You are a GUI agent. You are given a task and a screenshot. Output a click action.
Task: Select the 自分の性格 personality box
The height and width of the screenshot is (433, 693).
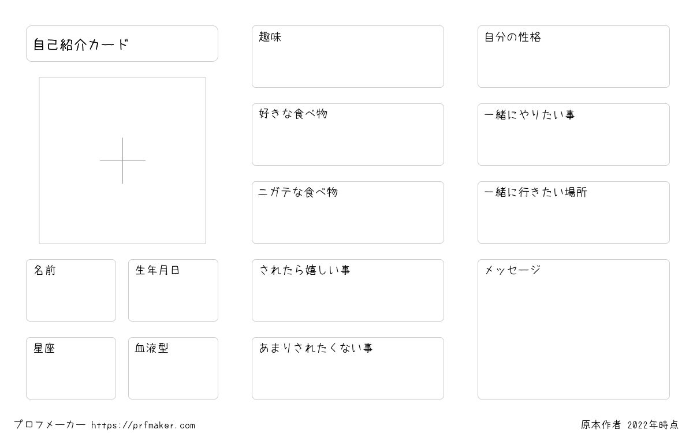point(573,57)
